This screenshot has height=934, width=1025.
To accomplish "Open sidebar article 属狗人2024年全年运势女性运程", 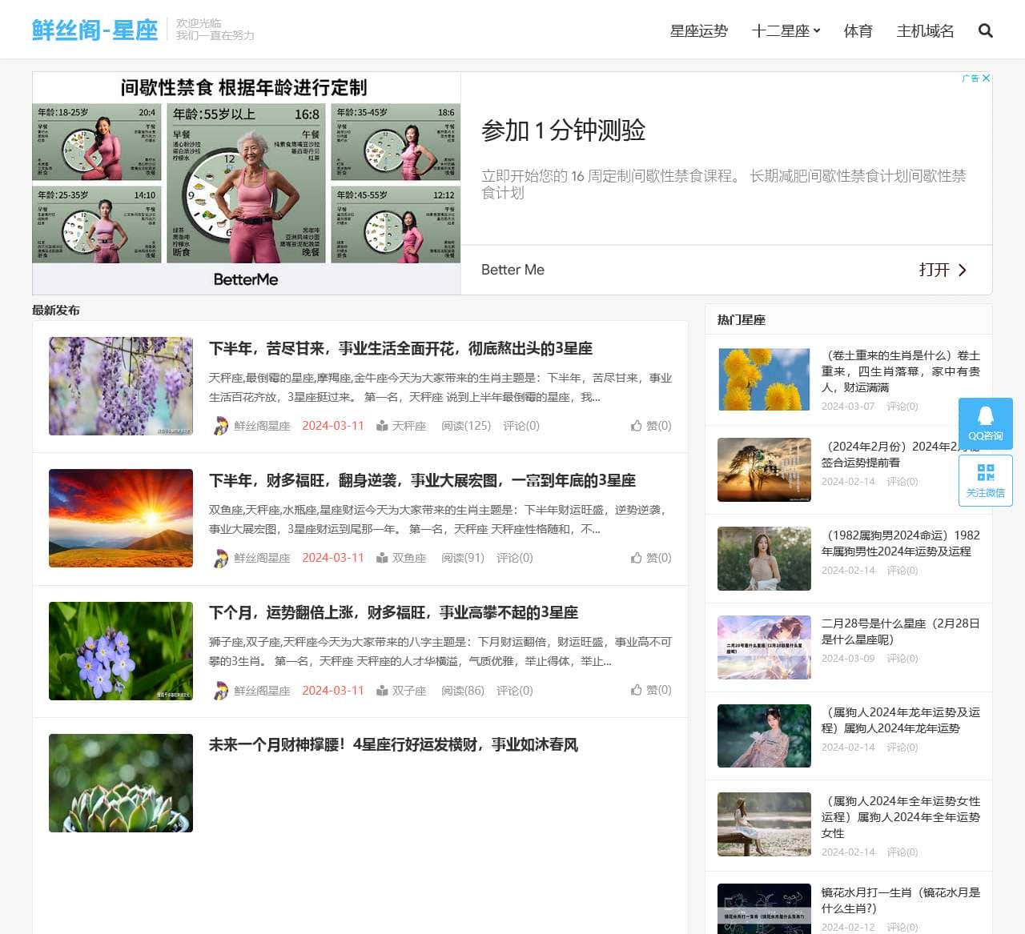I will 901,817.
